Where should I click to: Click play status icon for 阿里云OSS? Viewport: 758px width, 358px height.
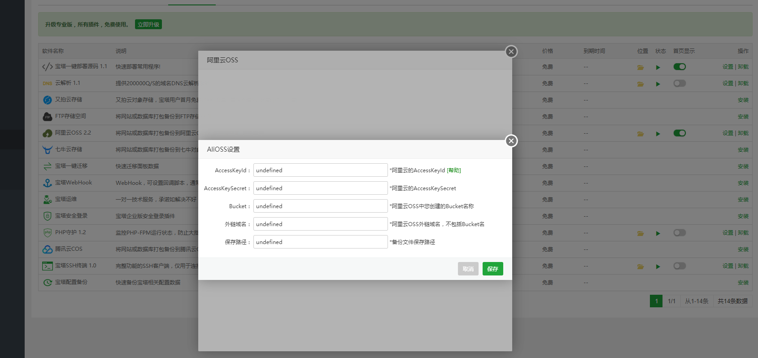click(x=658, y=134)
